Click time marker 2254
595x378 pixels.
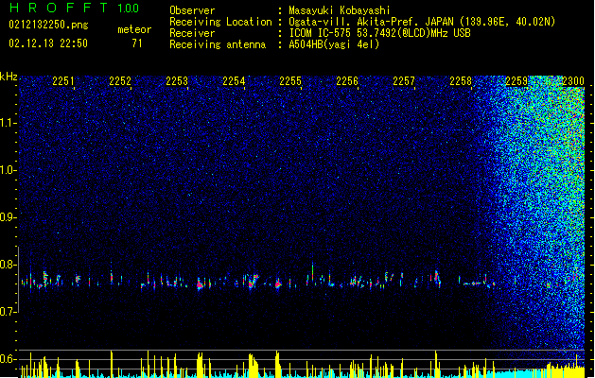coord(234,80)
